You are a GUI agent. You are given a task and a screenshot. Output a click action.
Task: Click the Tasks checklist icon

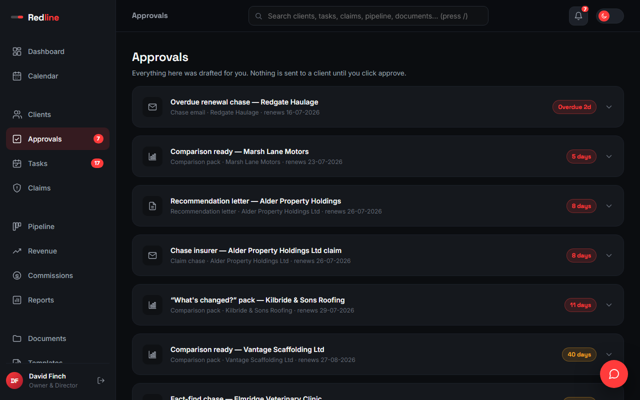point(17,163)
